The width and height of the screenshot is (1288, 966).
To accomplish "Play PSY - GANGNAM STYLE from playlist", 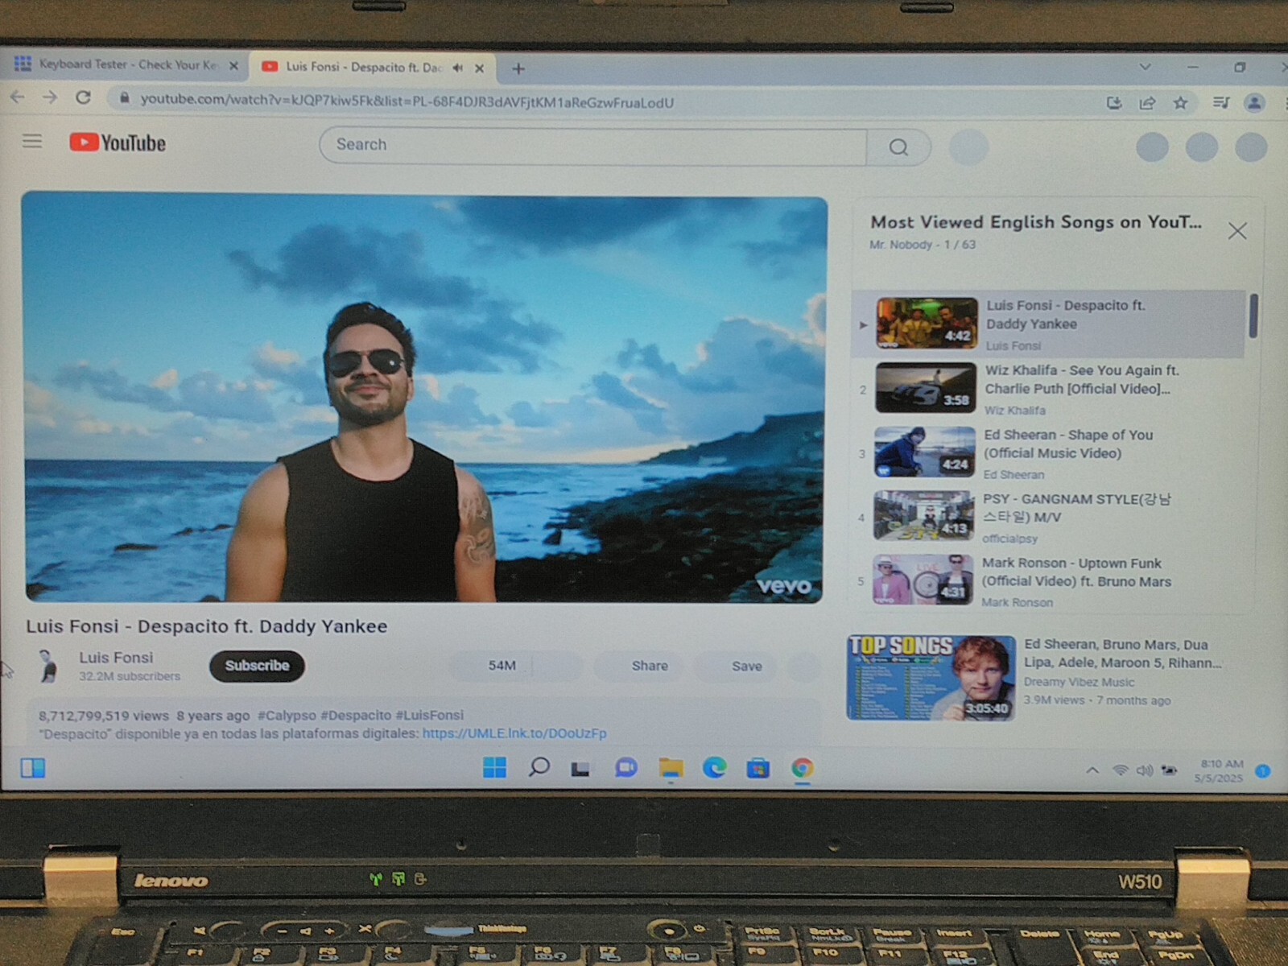I will [x=1048, y=516].
